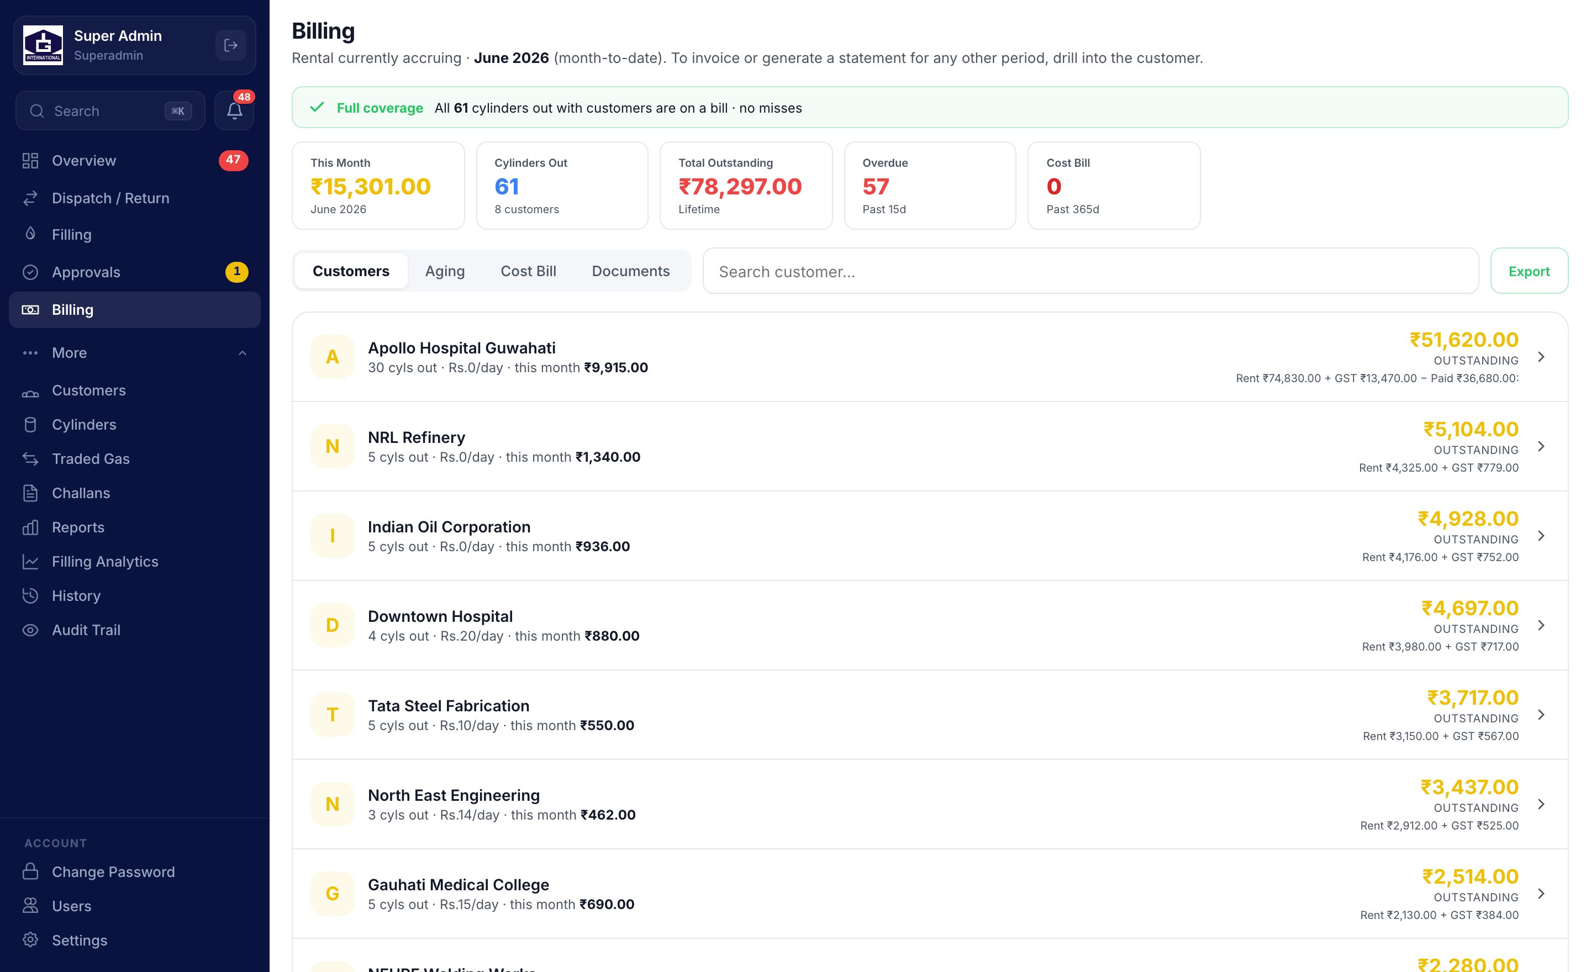The height and width of the screenshot is (972, 1591).
Task: Click 'NRL Refinery' customer name
Action: [x=417, y=437]
